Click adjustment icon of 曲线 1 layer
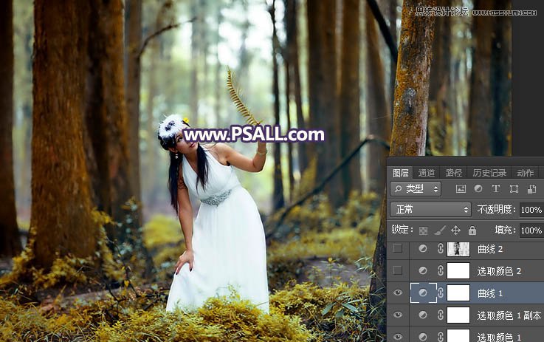Screen dimensions: 544x342 coord(422,293)
